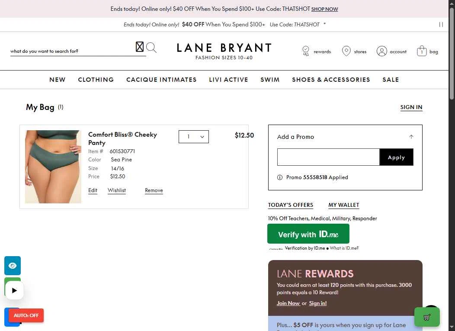
Task: Click the Promo 55558518 Applied text
Action: coord(317,177)
